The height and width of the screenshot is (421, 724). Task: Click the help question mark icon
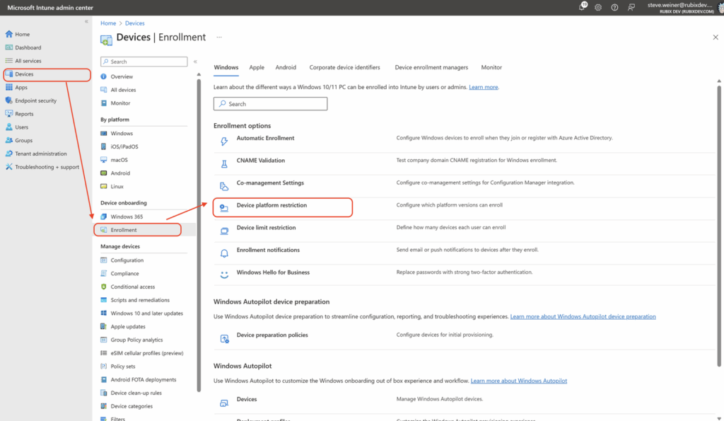click(x=614, y=7)
